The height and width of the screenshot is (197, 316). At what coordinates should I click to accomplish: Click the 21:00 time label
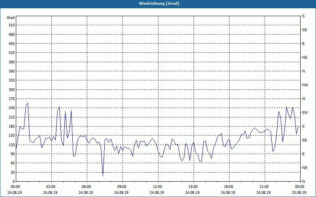pos(264,187)
